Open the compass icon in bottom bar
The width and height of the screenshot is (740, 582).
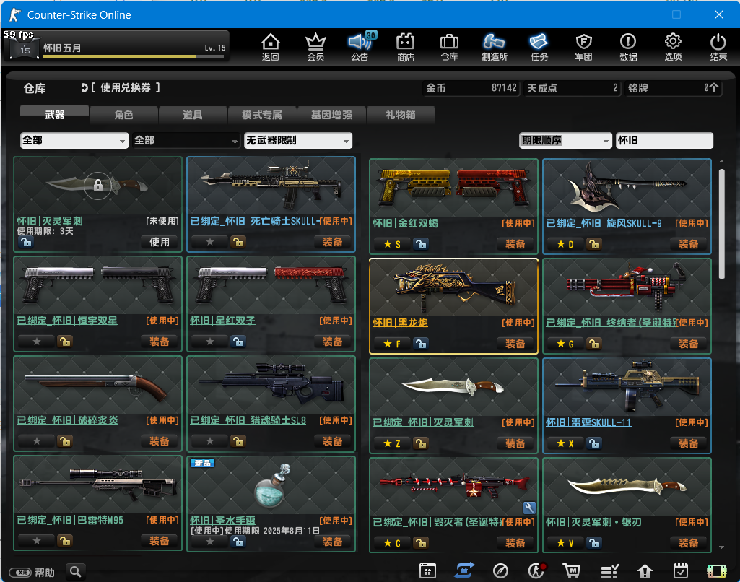pyautogui.click(x=500, y=570)
